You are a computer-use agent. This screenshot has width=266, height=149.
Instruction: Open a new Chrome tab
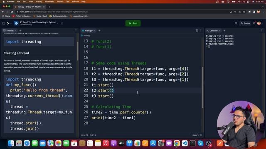[49, 7]
